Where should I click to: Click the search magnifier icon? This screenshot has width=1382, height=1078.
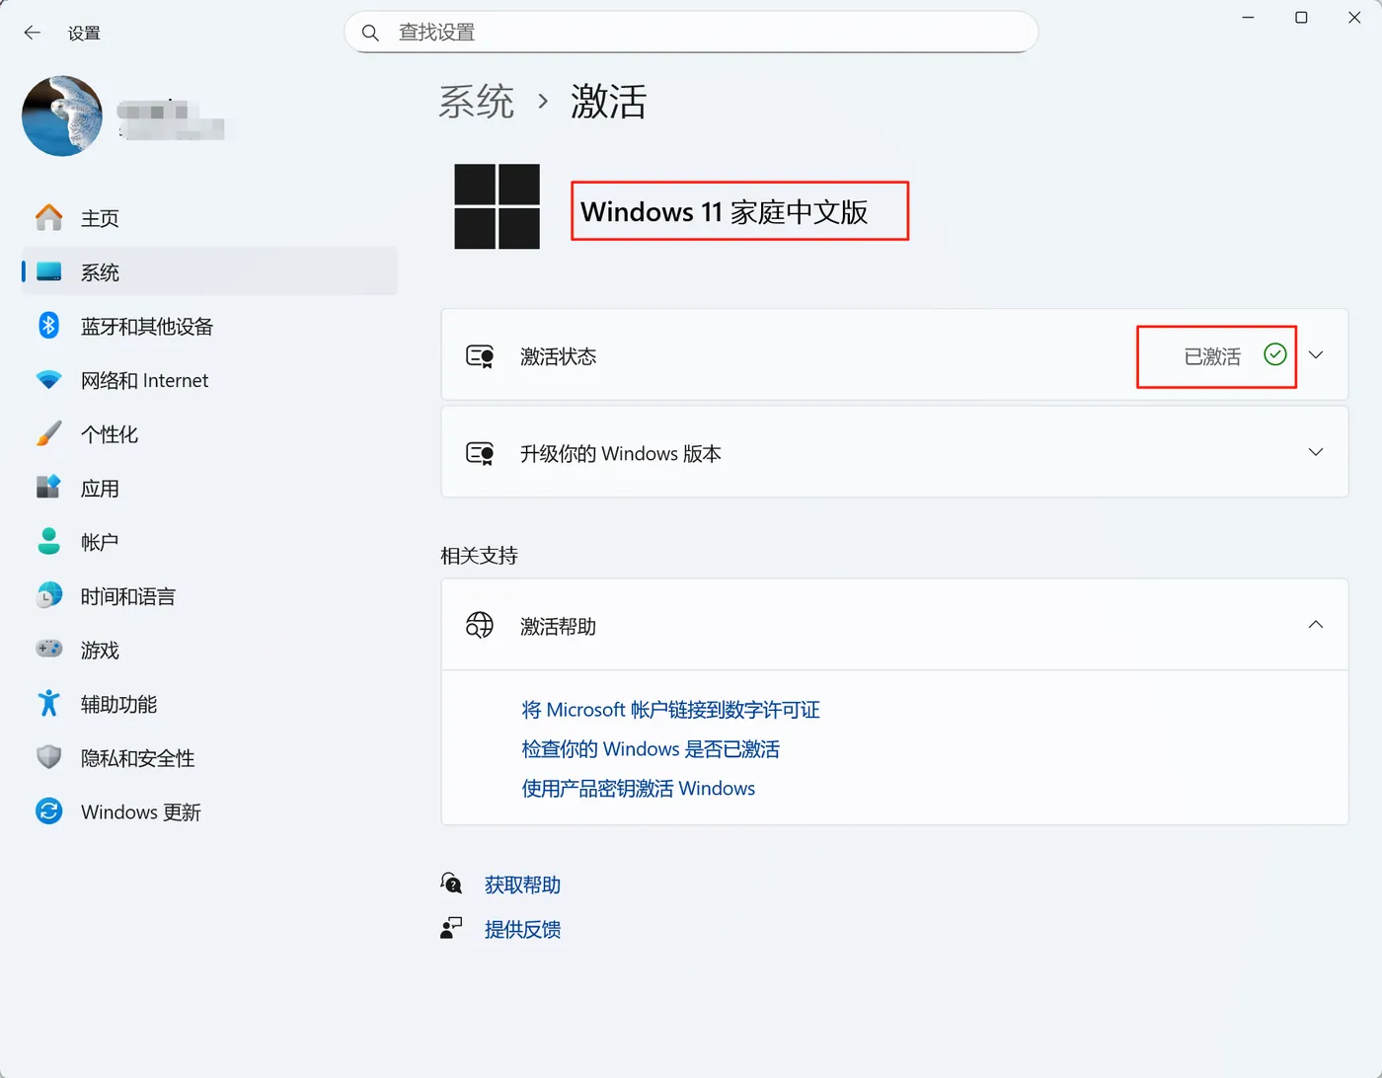(370, 33)
